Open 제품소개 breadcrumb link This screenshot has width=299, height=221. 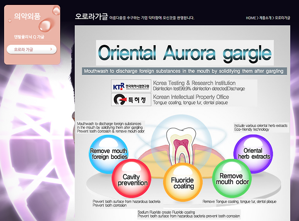pos(265,18)
